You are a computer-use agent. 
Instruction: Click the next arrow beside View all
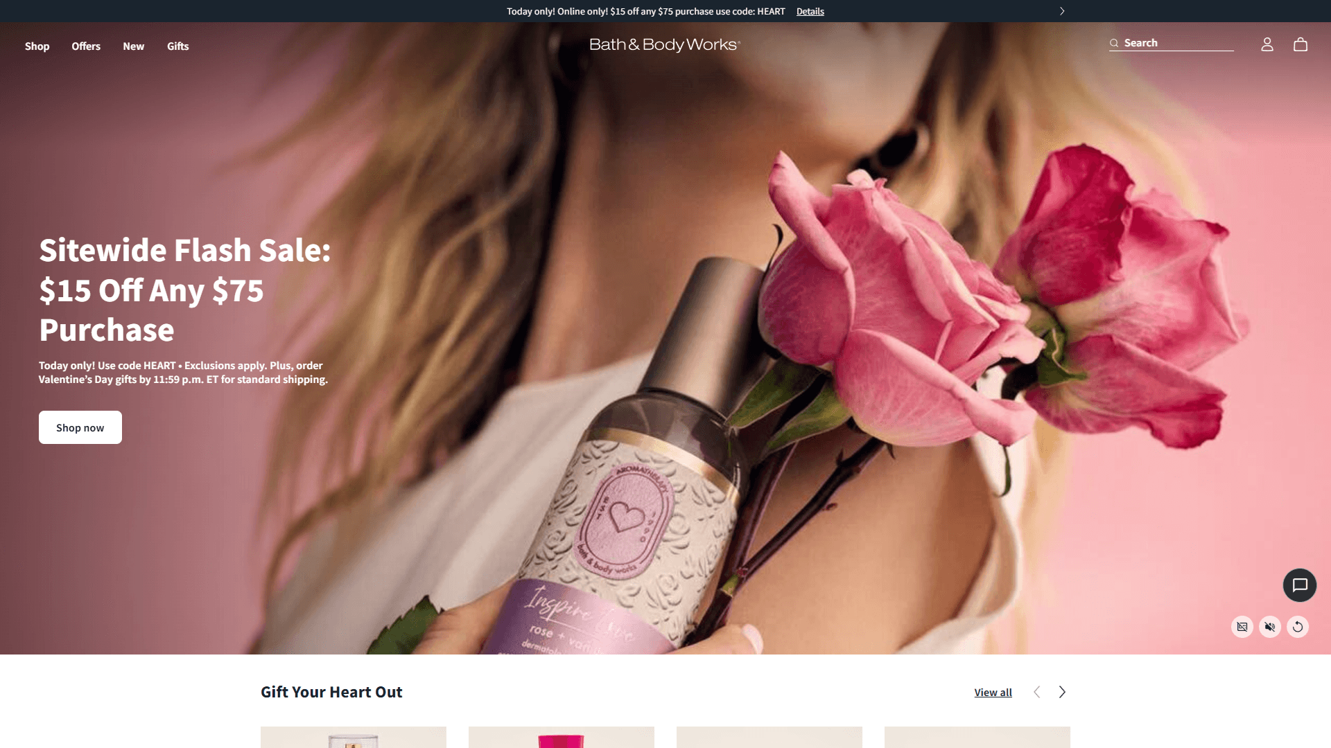(x=1062, y=691)
